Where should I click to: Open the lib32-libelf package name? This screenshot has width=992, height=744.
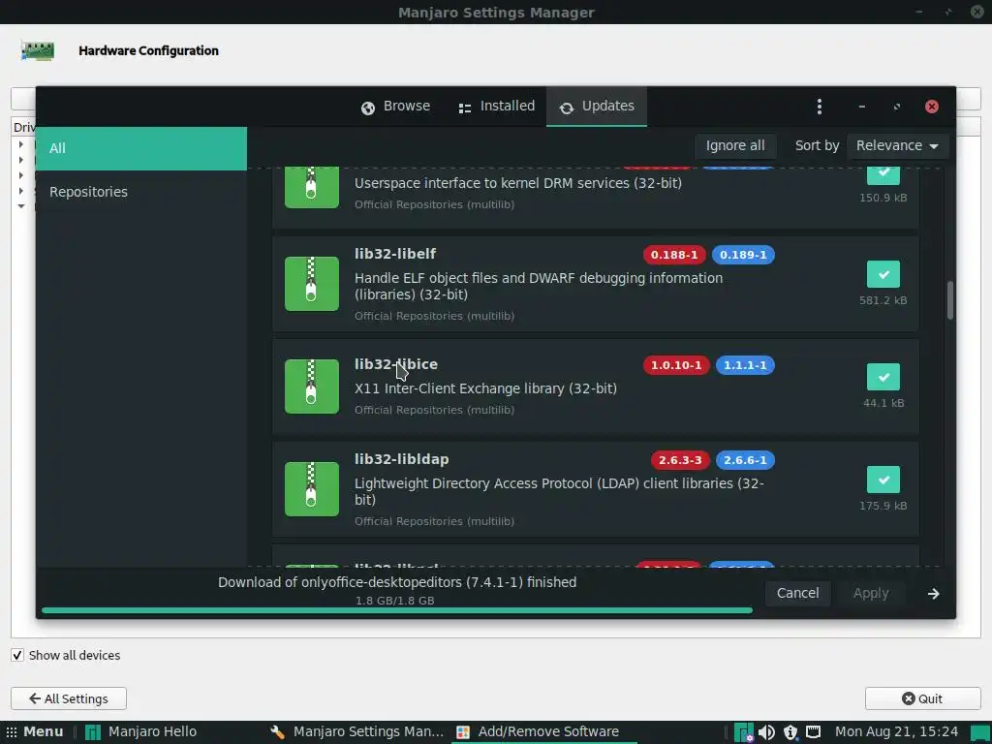coord(395,254)
